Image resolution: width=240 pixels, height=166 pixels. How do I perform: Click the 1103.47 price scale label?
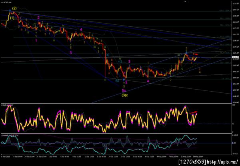click(235, 65)
